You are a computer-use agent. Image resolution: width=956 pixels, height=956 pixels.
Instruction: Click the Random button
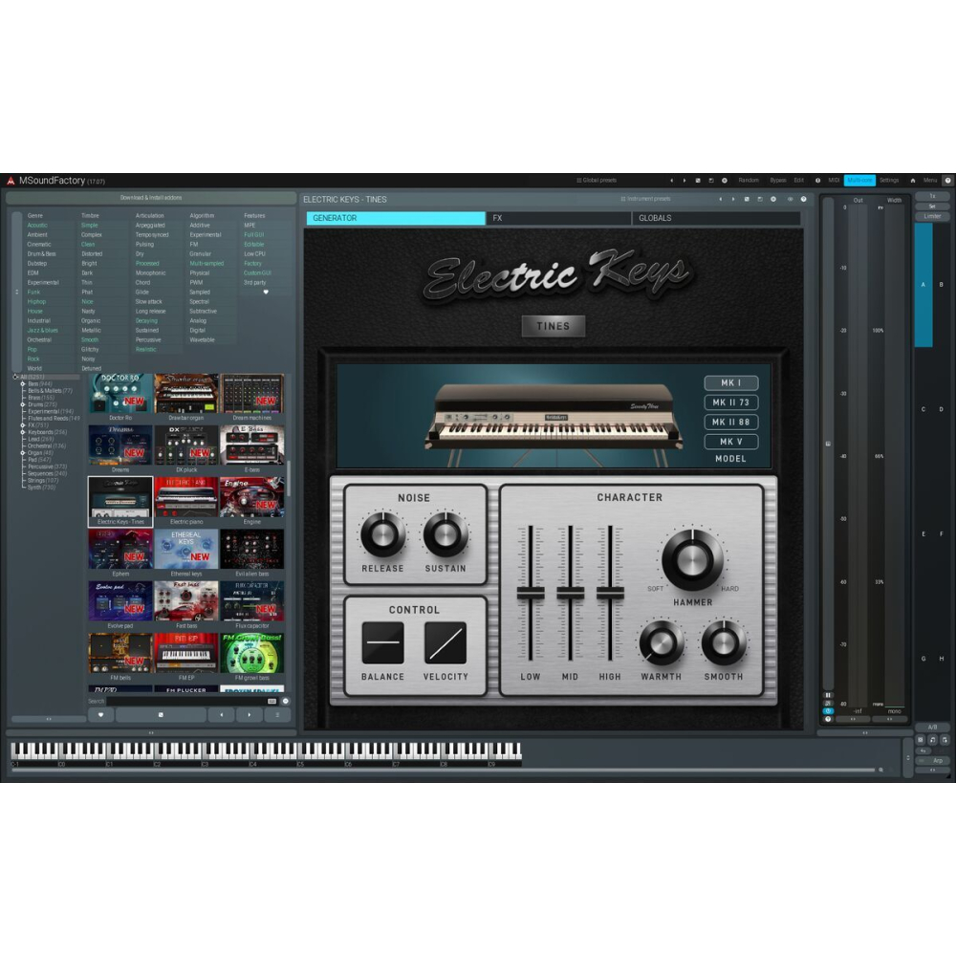point(749,181)
